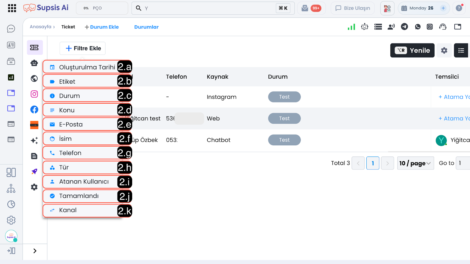The image size is (470, 264).
Task: Click the WhatsApp icon in the channel toolbar
Action: (x=417, y=27)
